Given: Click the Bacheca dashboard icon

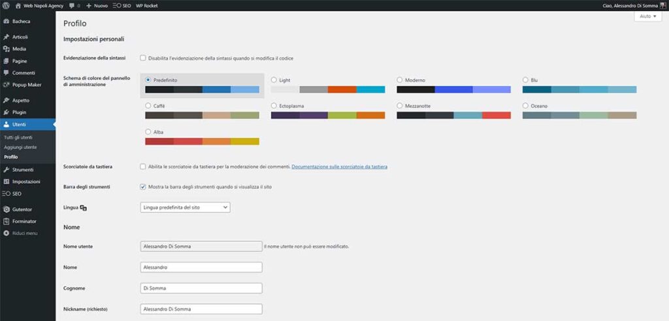Looking at the screenshot, I should [x=6, y=21].
